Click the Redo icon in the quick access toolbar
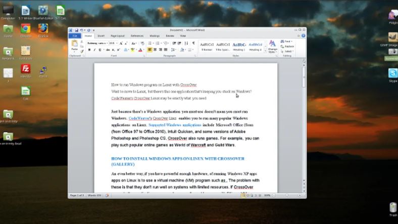The height and width of the screenshot is (224, 398). 88,30
